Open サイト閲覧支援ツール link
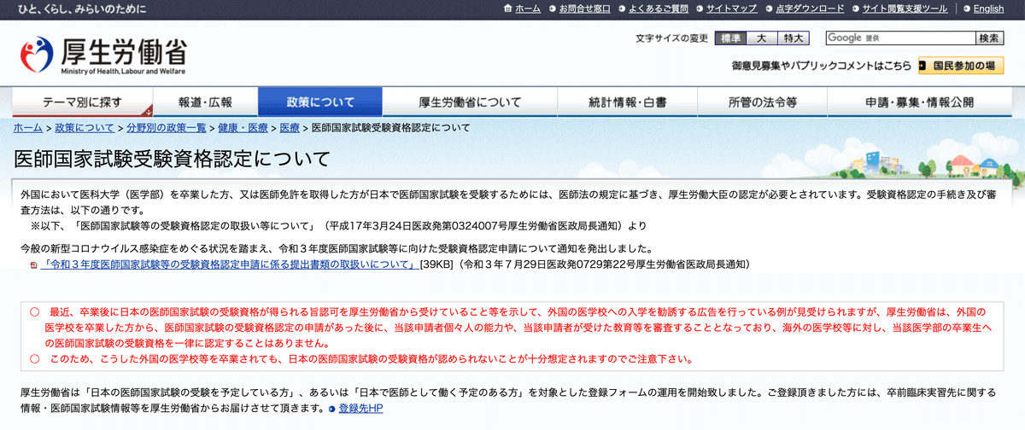The image size is (1025, 430). [x=905, y=9]
